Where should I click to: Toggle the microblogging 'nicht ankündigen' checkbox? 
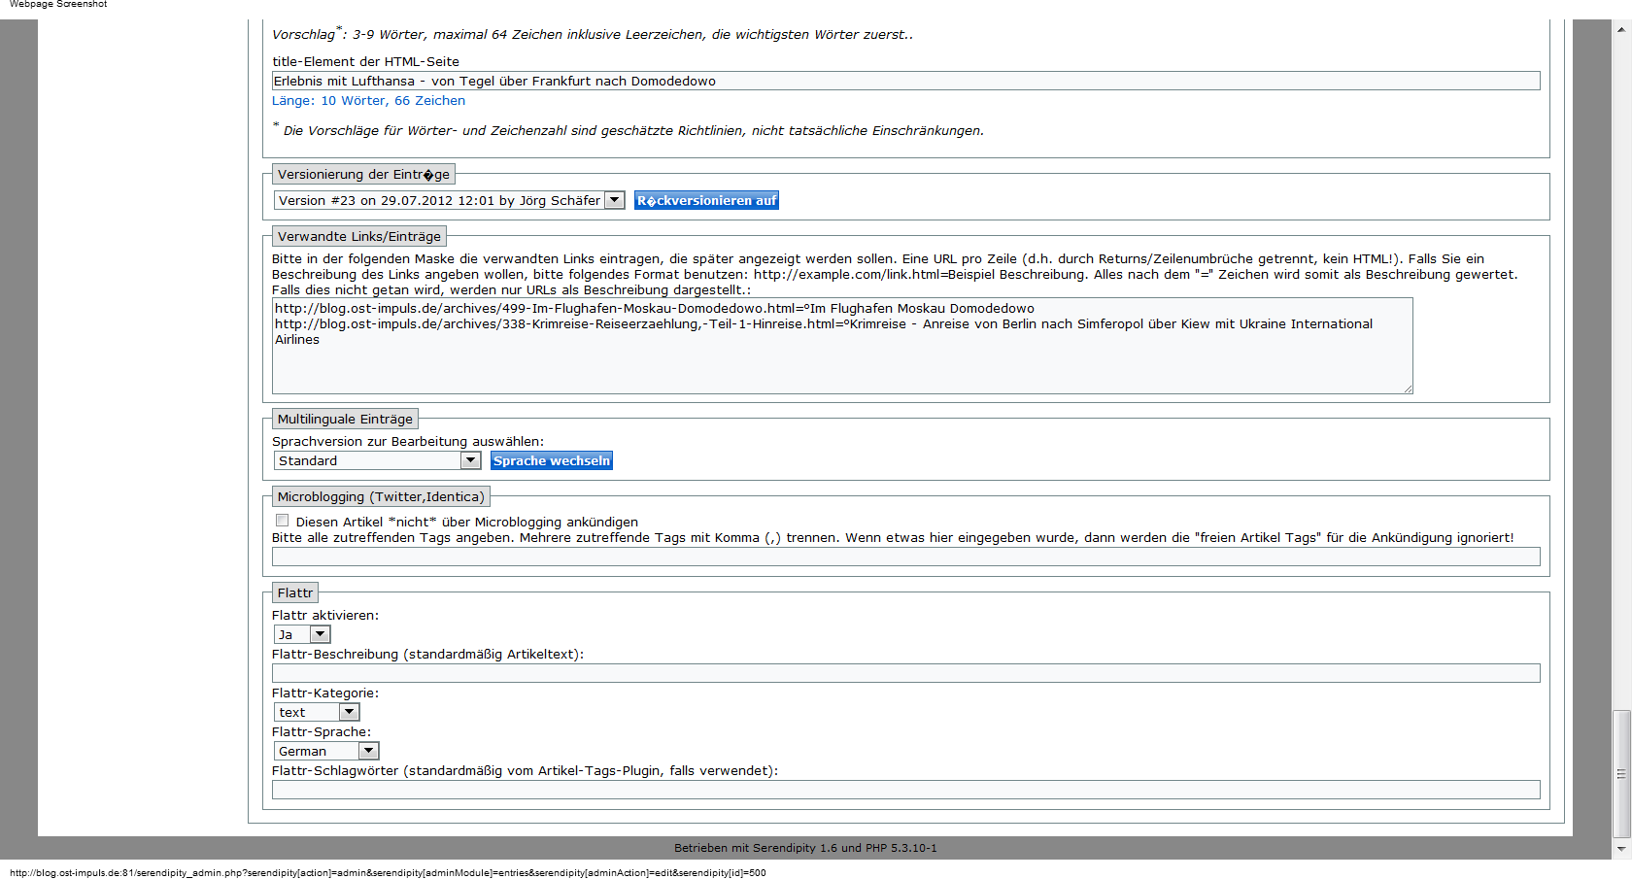(283, 521)
